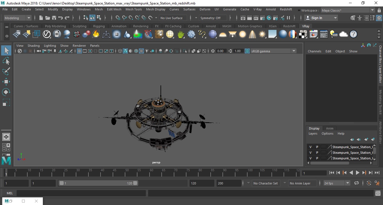Screen dimensions: 383x205
Task: Undo last action with arrow icon
Action: pos(61,18)
